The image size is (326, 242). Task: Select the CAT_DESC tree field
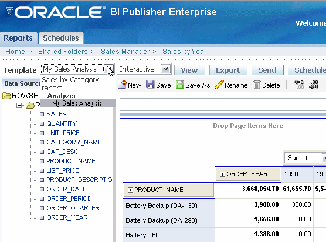click(x=62, y=152)
